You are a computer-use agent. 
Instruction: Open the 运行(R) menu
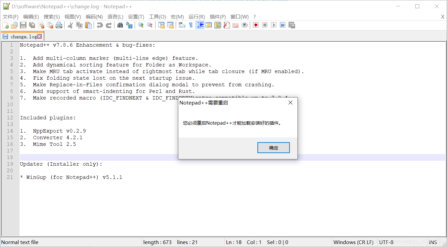click(197, 17)
